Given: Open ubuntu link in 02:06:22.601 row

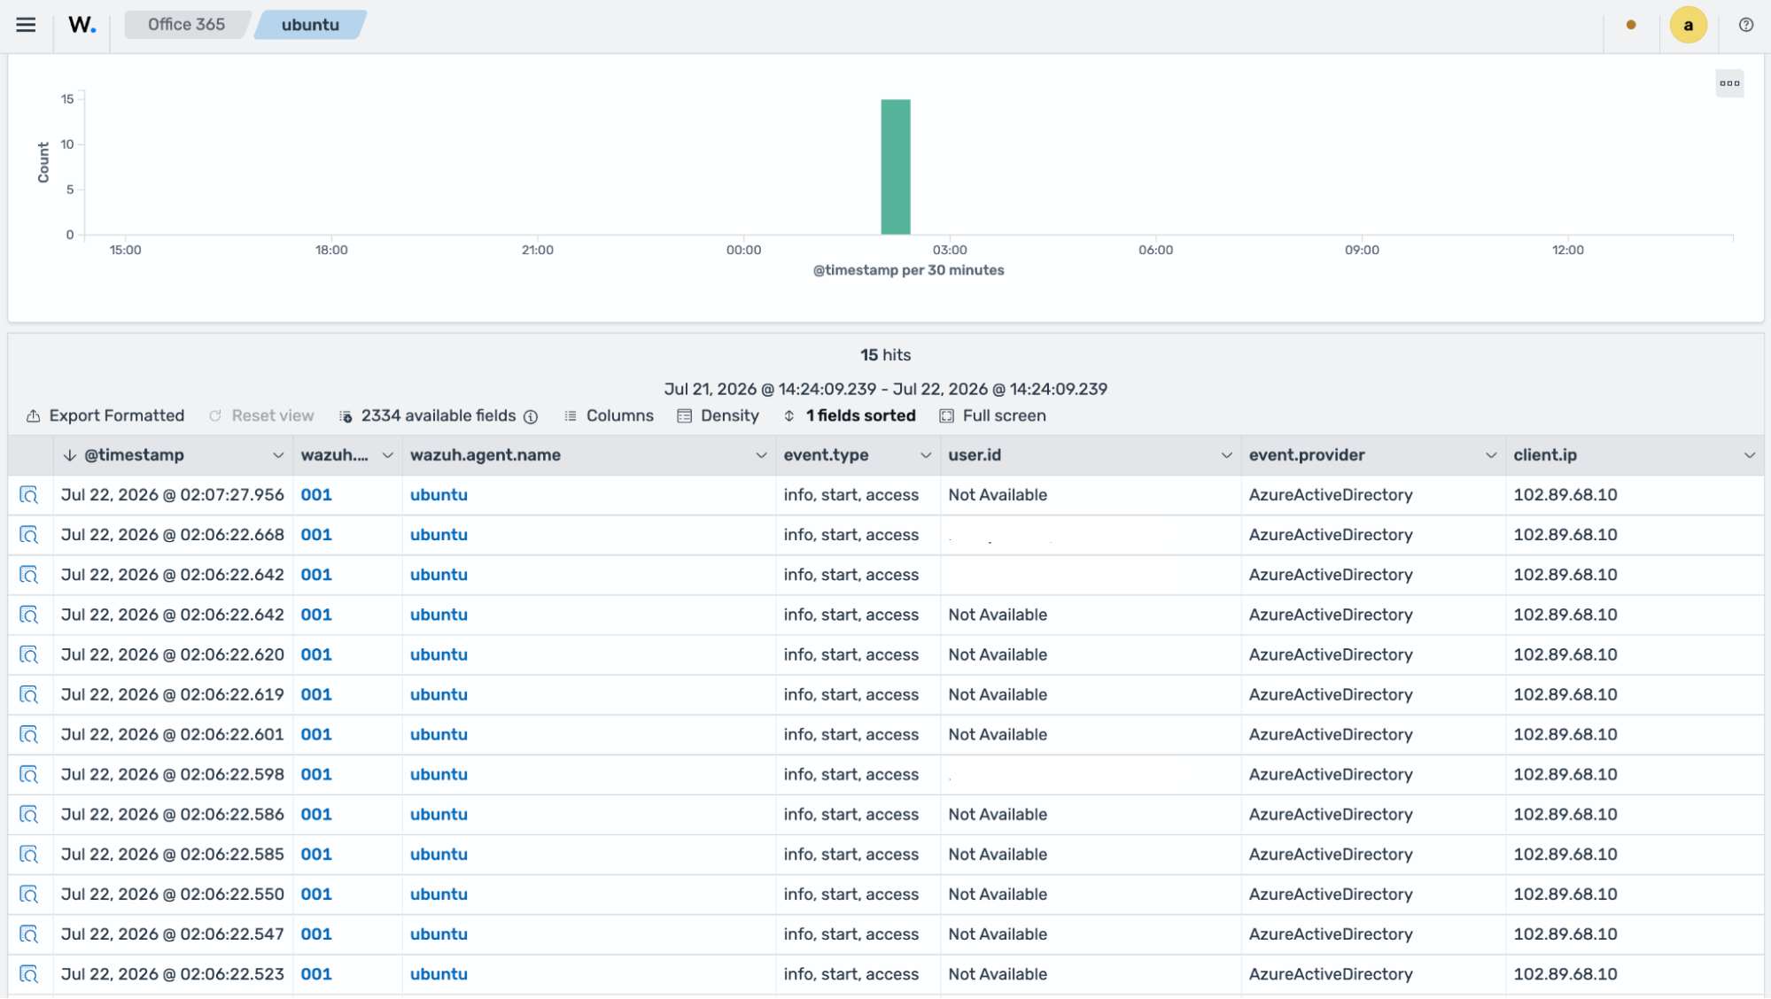Looking at the screenshot, I should (x=439, y=734).
